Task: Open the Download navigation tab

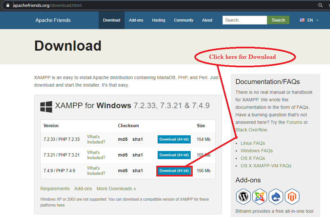Action: click(x=111, y=20)
